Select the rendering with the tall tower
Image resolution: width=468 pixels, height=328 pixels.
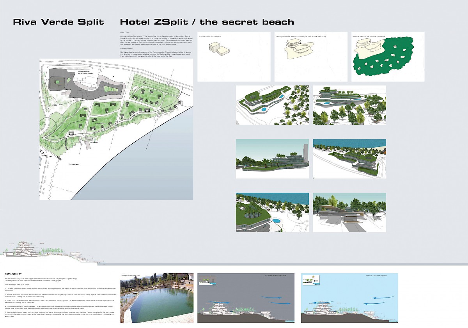coord(272,159)
